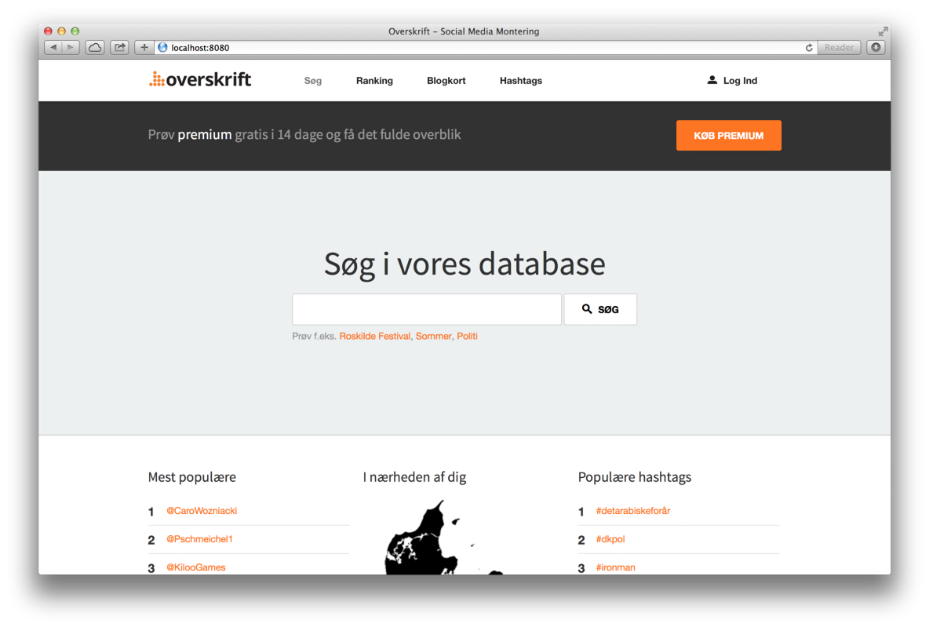Screen dimensions: 929x627
Task: Focus the database search text field
Action: tap(426, 309)
